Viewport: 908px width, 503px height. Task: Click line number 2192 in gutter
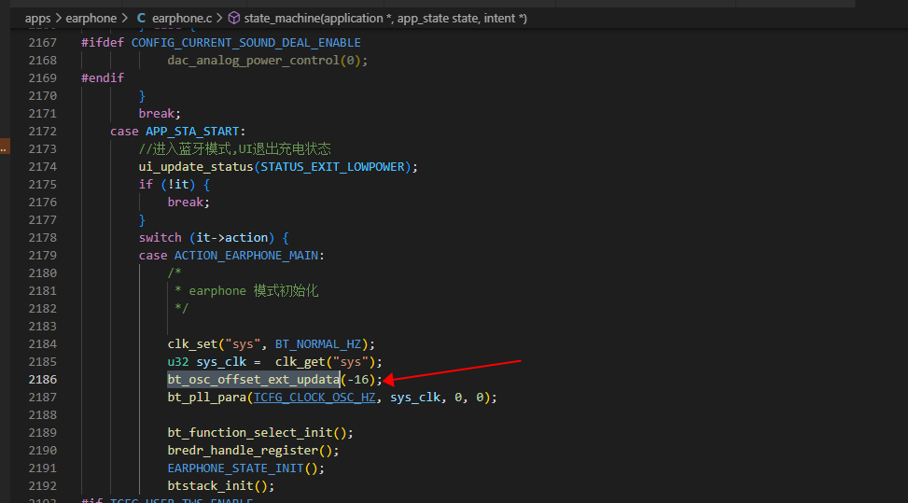[43, 486]
